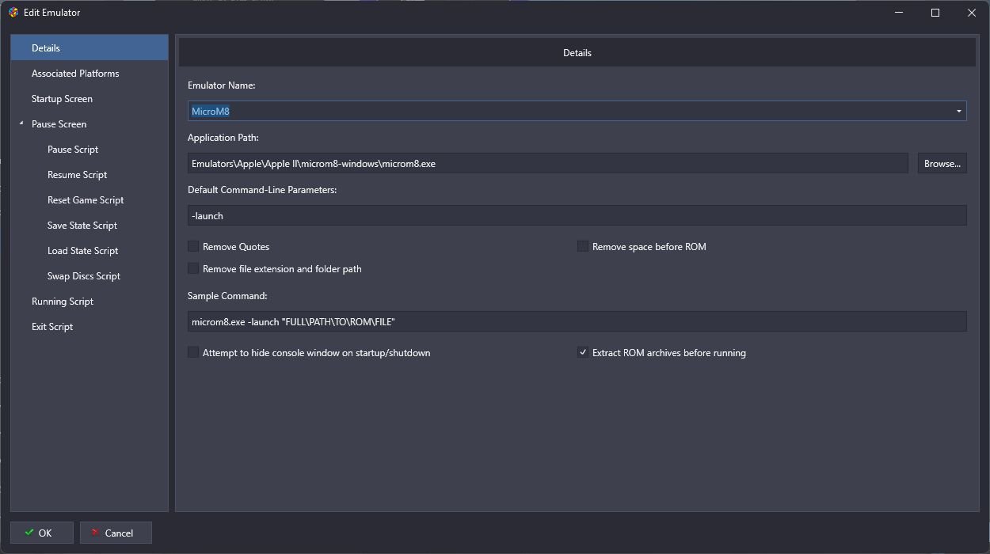Click the Application Path text field

click(x=548, y=164)
